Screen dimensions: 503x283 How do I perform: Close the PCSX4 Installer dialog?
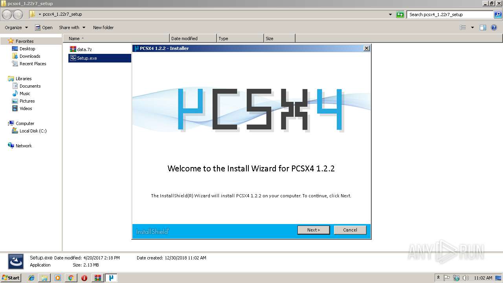[366, 48]
